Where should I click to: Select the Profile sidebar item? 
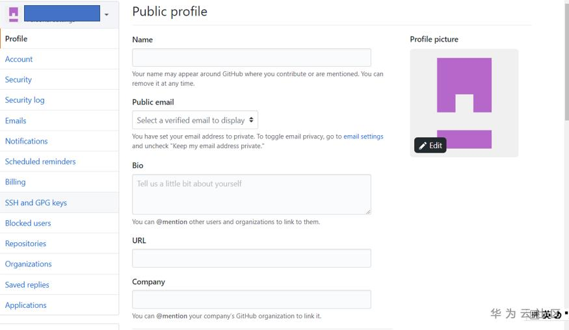click(16, 39)
